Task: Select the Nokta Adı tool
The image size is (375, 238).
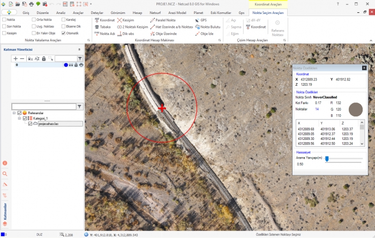Action: pos(105,33)
